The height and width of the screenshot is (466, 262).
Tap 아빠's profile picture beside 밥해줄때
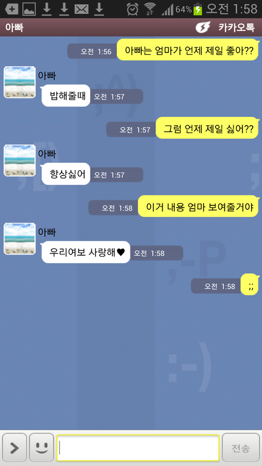pos(20,82)
